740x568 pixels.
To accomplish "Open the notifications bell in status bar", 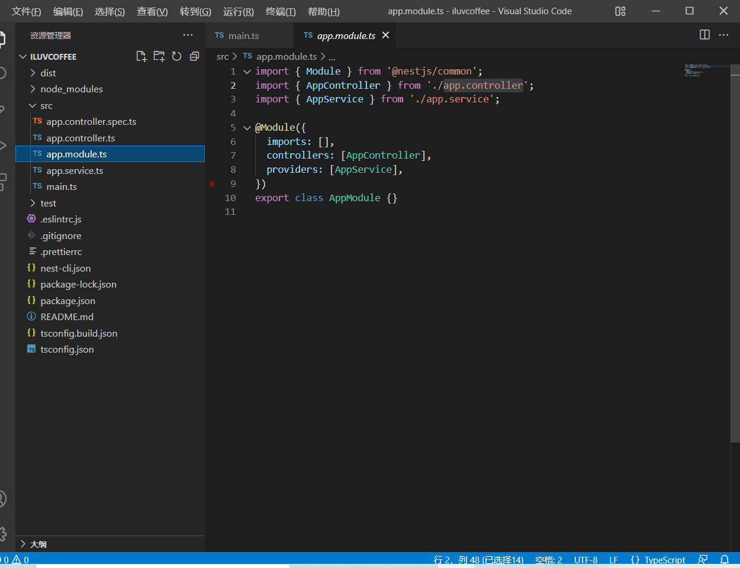I will (724, 560).
